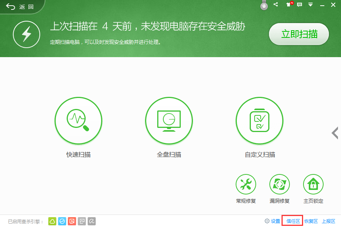The height and width of the screenshot is (227, 341).
Task: Click the share icon in title bar
Action: [x=276, y=4]
